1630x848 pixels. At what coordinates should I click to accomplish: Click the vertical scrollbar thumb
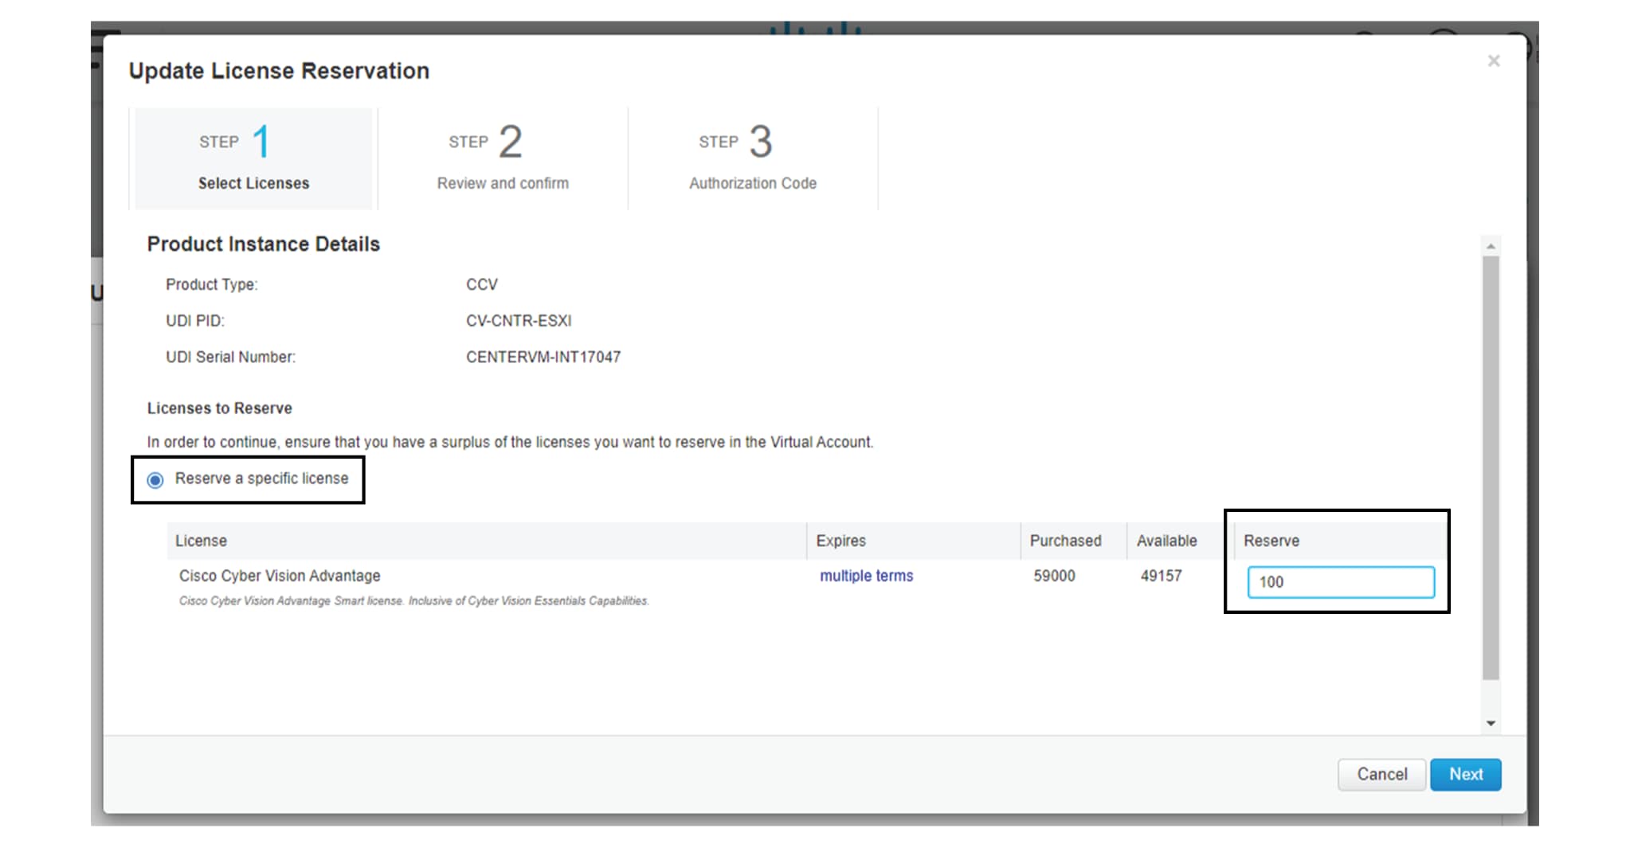point(1491,468)
